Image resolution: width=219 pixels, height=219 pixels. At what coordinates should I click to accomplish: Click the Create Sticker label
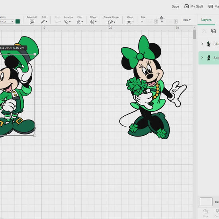[x=111, y=17]
